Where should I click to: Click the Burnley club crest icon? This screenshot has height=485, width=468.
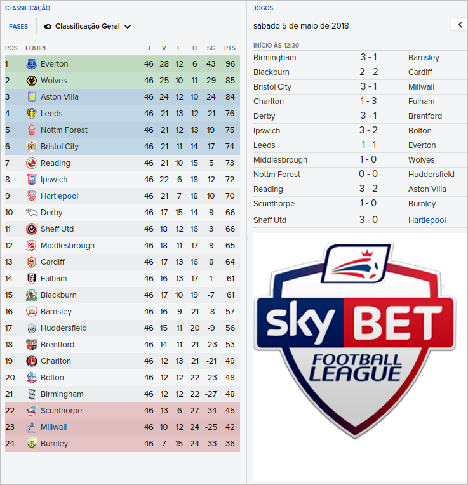(32, 444)
